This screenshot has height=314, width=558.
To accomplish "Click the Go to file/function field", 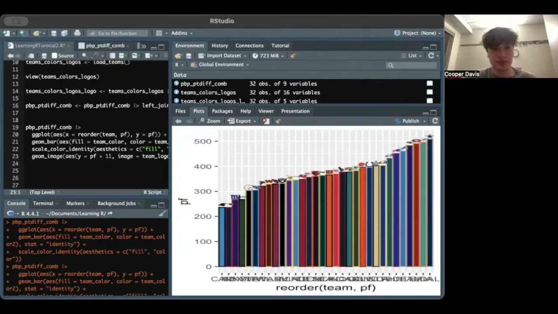I will (x=117, y=33).
